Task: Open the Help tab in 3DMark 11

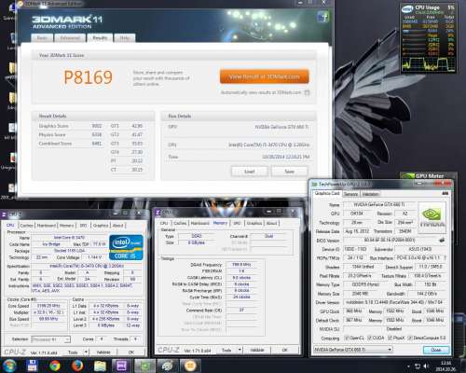Action: tap(125, 38)
